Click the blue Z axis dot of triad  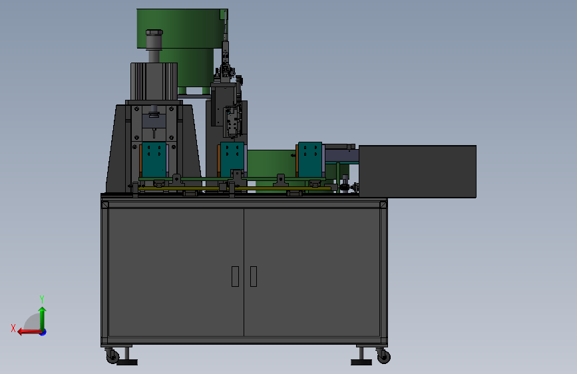coord(43,333)
